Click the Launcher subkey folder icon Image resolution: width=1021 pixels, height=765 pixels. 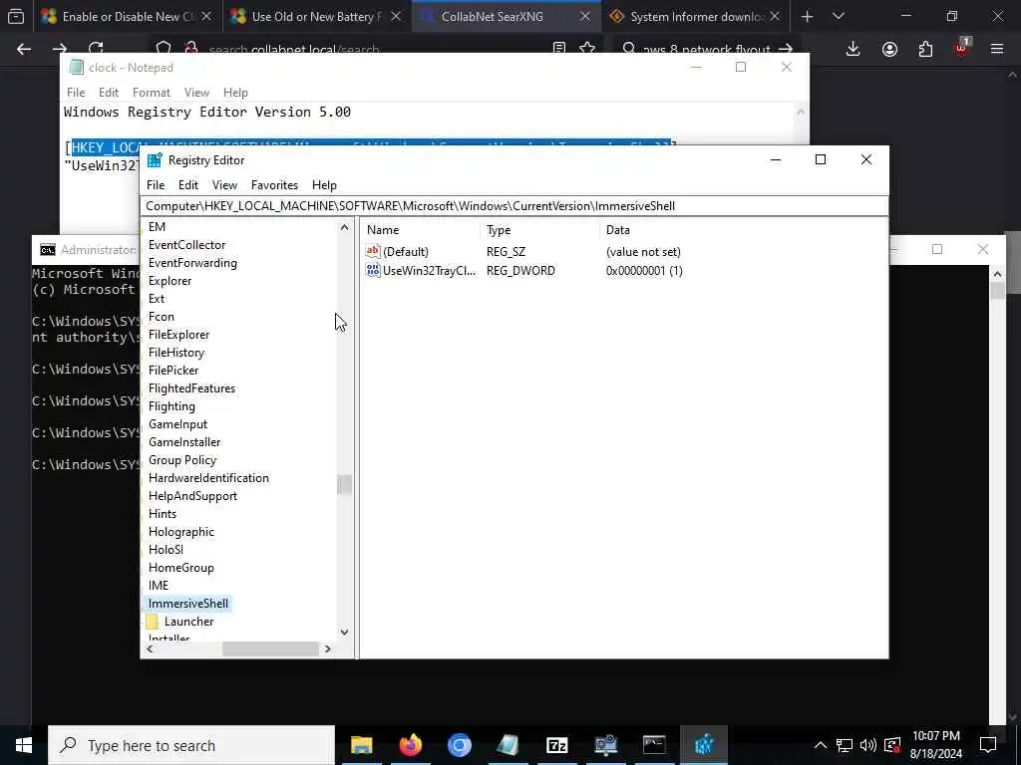point(152,622)
